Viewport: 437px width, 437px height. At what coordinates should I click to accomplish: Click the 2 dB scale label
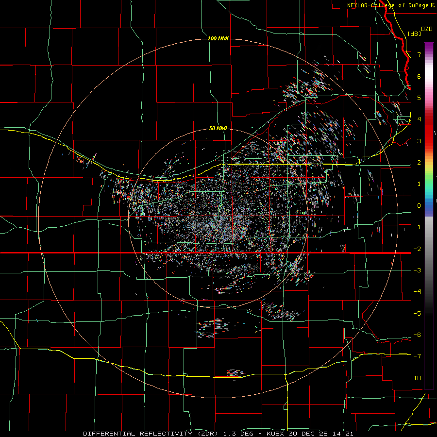[419, 162]
